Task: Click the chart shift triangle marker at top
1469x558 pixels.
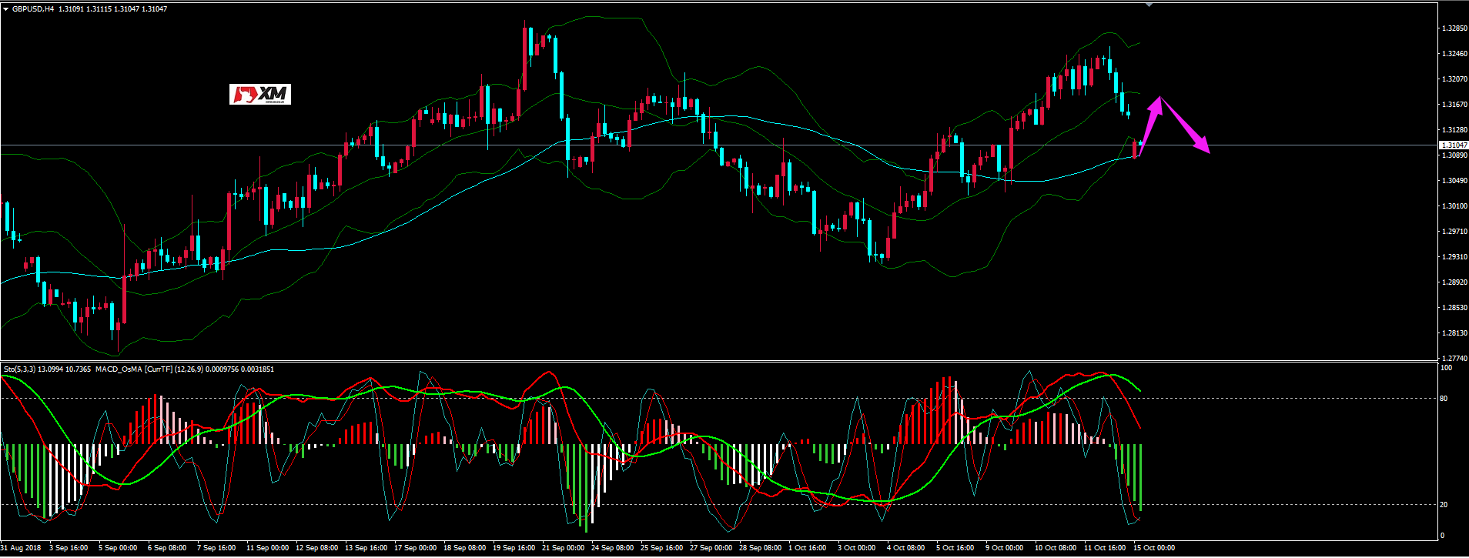Action: click(x=1149, y=5)
